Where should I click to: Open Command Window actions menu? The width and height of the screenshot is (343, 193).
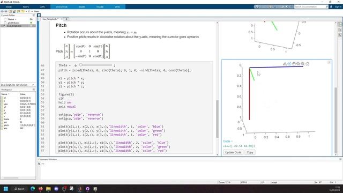[340, 159]
